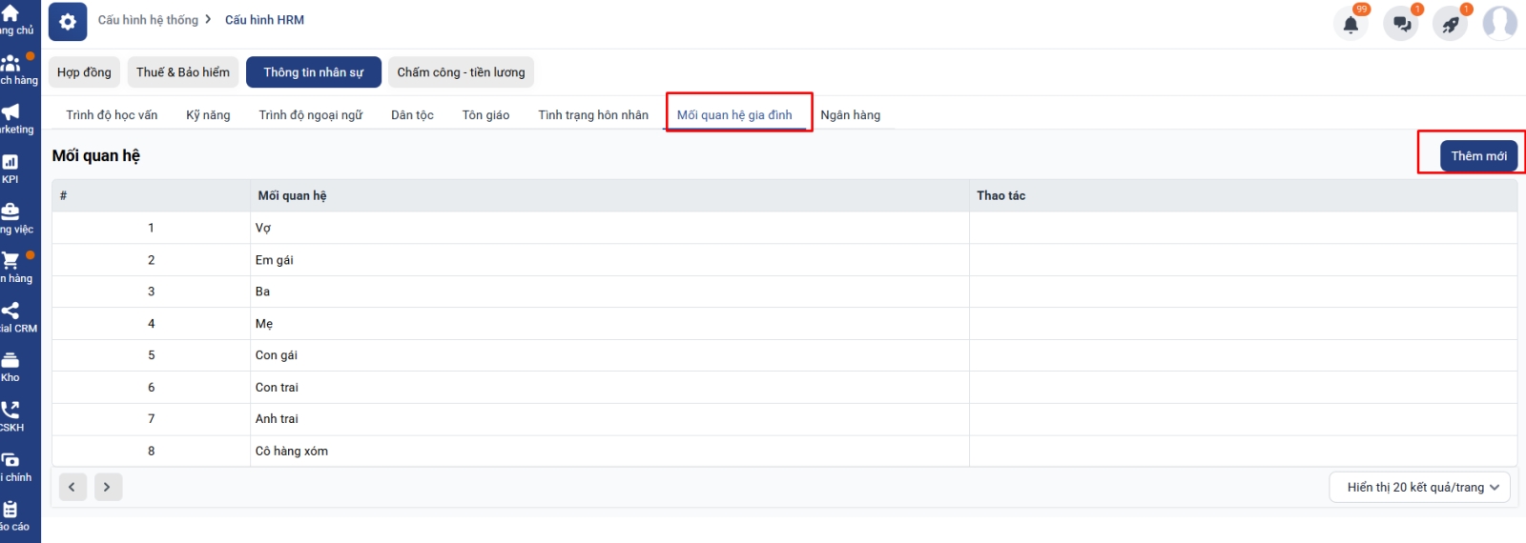1526x543 pixels.
Task: Open the chat messages icon
Action: tap(1401, 24)
